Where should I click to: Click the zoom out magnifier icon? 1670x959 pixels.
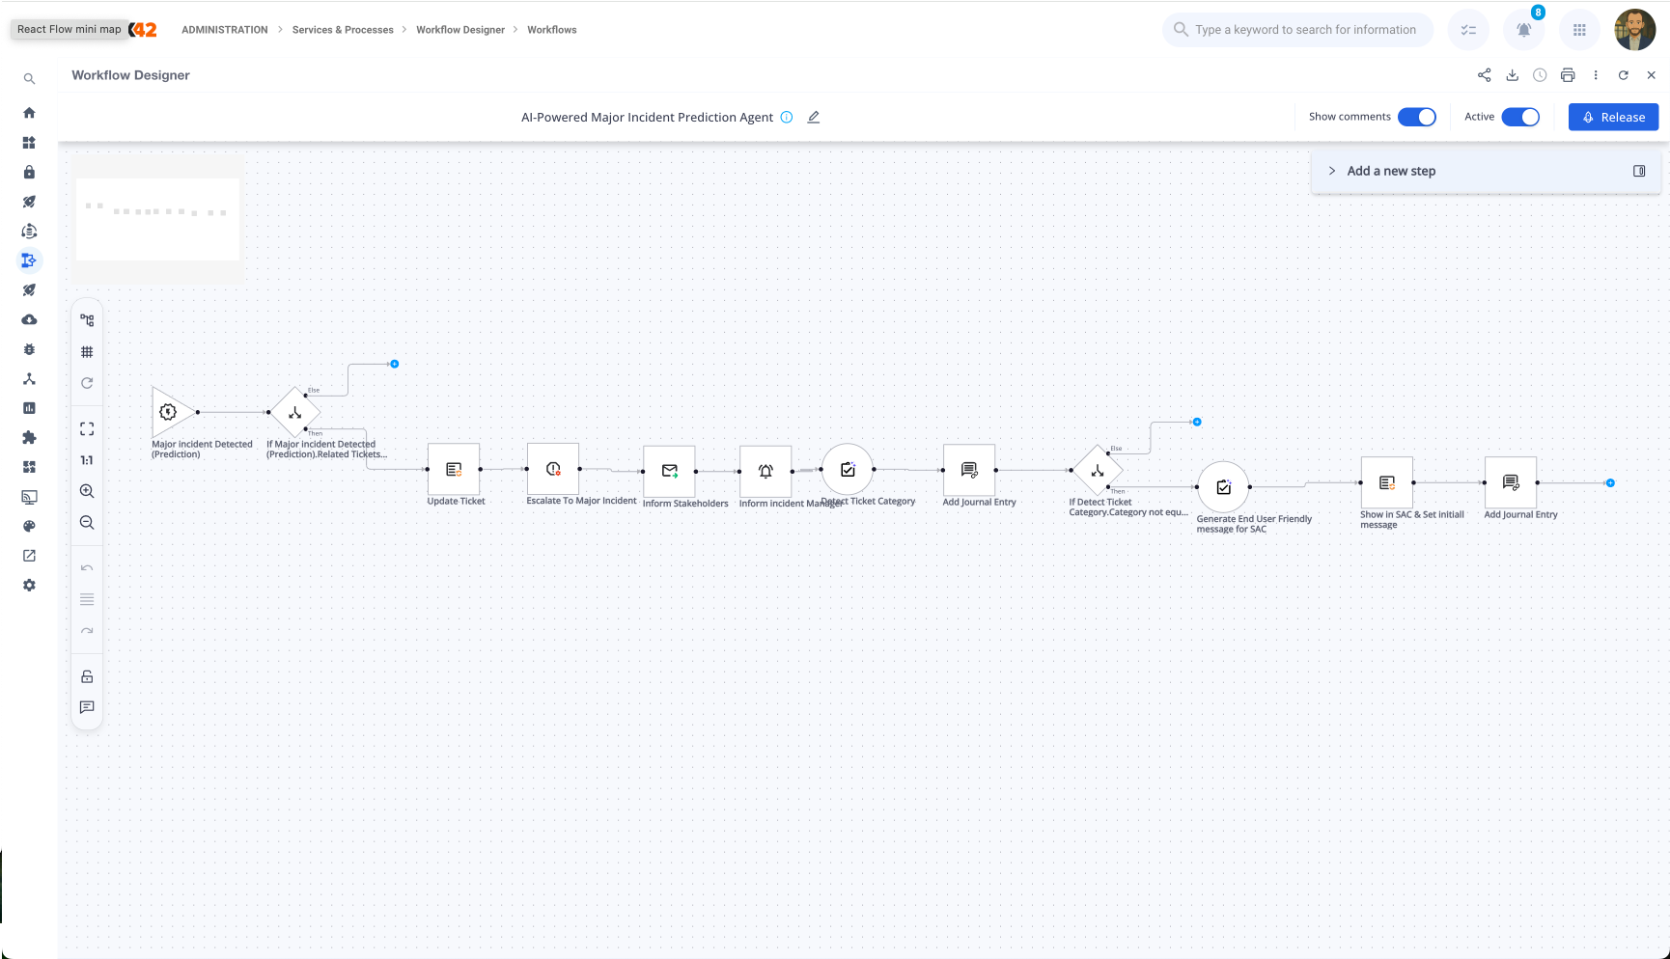click(x=87, y=523)
